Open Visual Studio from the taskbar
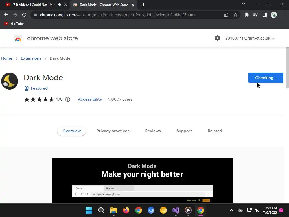The width and height of the screenshot is (289, 217). point(176,210)
